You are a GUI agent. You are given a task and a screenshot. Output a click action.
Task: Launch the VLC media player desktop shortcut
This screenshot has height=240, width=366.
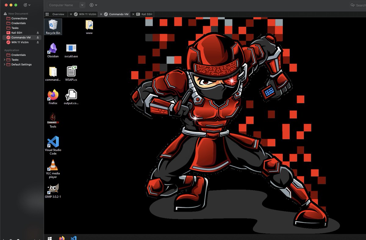[53, 169]
